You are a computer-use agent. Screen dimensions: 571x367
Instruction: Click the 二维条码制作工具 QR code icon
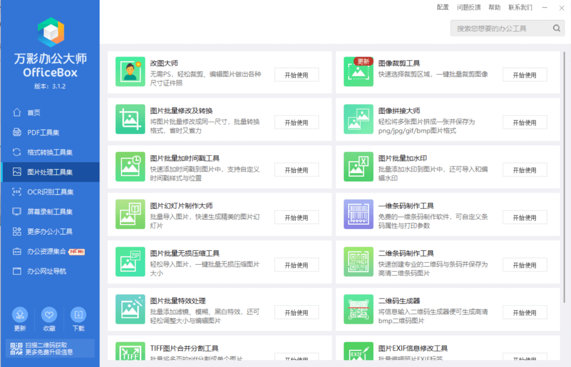[358, 261]
